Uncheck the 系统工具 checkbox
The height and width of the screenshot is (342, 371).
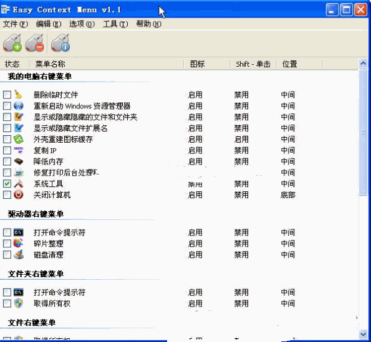7,184
